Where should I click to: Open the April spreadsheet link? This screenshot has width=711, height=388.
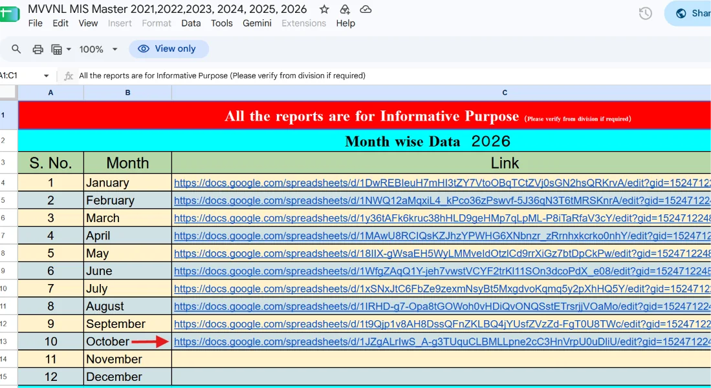coord(442,236)
